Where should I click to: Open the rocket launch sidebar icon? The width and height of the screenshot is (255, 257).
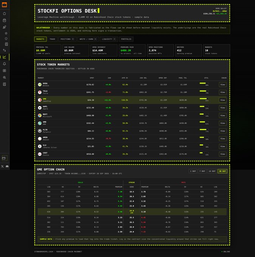click(x=5, y=27)
